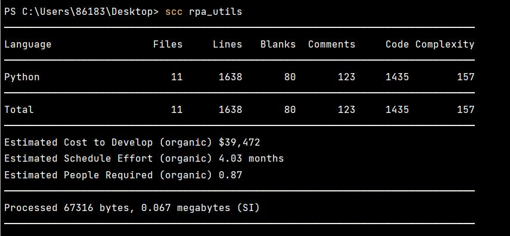This screenshot has height=236, width=510.
Task: Click the 'Comments' column header
Action: [331, 44]
